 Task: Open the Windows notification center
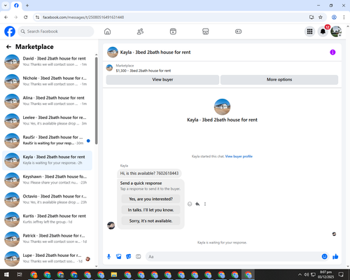pos(341,274)
